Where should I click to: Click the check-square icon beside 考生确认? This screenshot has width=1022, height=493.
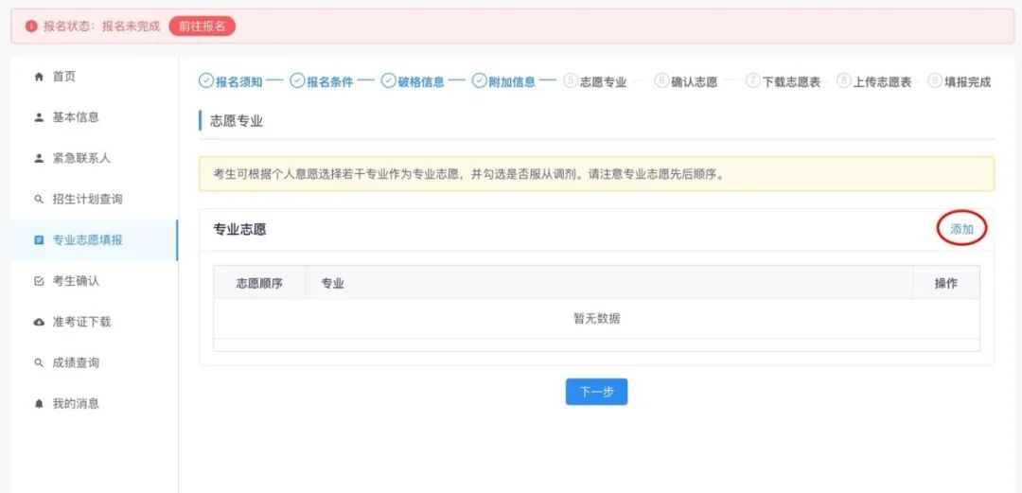39,281
